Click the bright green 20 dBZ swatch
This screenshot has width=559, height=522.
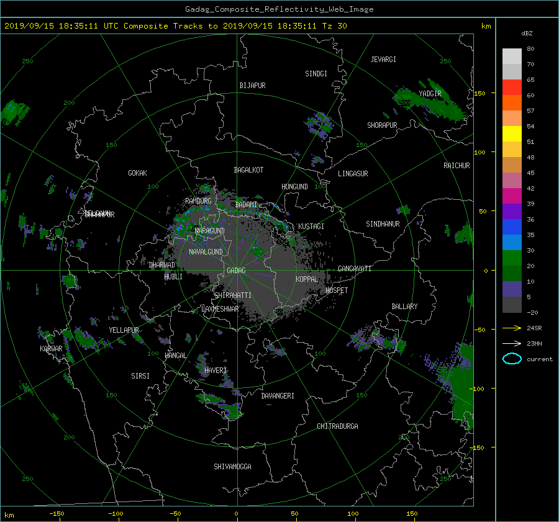[x=512, y=258]
